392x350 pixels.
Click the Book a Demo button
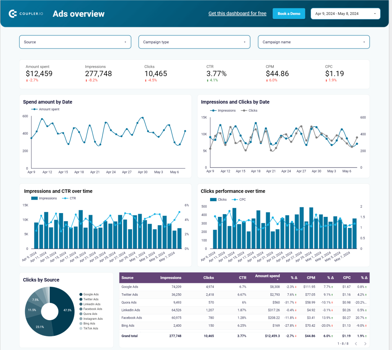click(289, 13)
